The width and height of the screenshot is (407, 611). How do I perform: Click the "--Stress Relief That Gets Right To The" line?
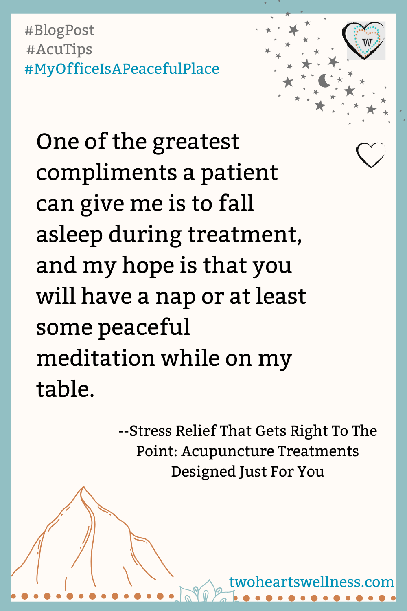[x=247, y=431]
